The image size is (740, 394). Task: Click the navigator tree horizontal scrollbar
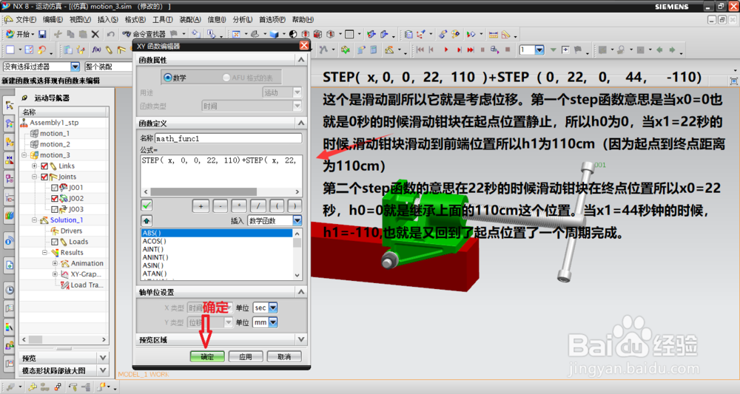point(64,339)
